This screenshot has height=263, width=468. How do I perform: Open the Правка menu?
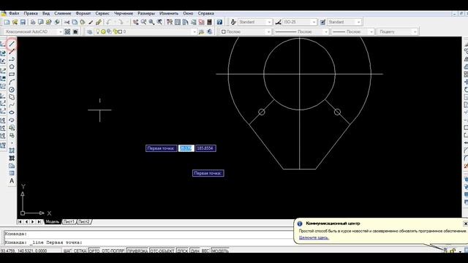[x=31, y=13]
